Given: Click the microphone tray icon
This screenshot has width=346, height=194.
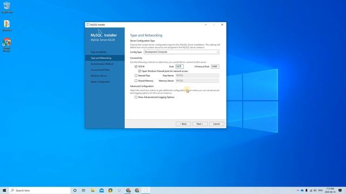Looking at the screenshot, I should [x=307, y=190].
